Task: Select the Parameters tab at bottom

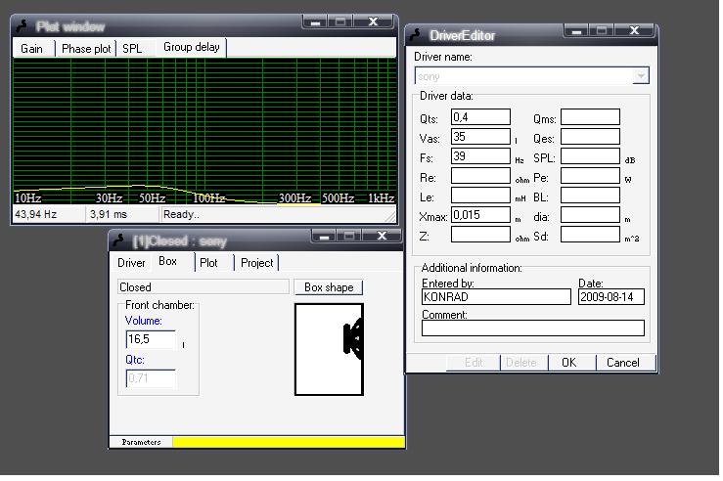Action: [x=141, y=443]
